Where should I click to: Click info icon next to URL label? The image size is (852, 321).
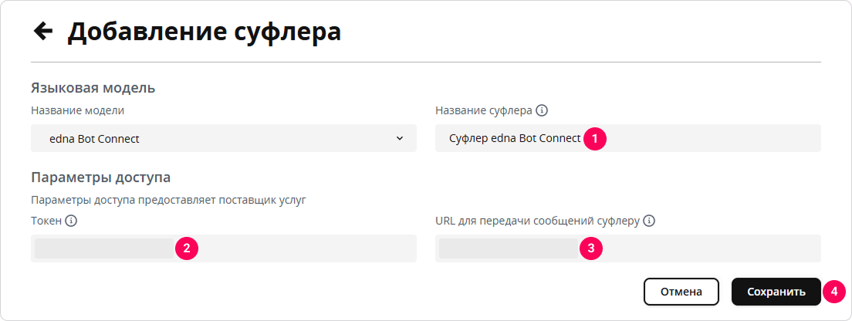(x=649, y=221)
